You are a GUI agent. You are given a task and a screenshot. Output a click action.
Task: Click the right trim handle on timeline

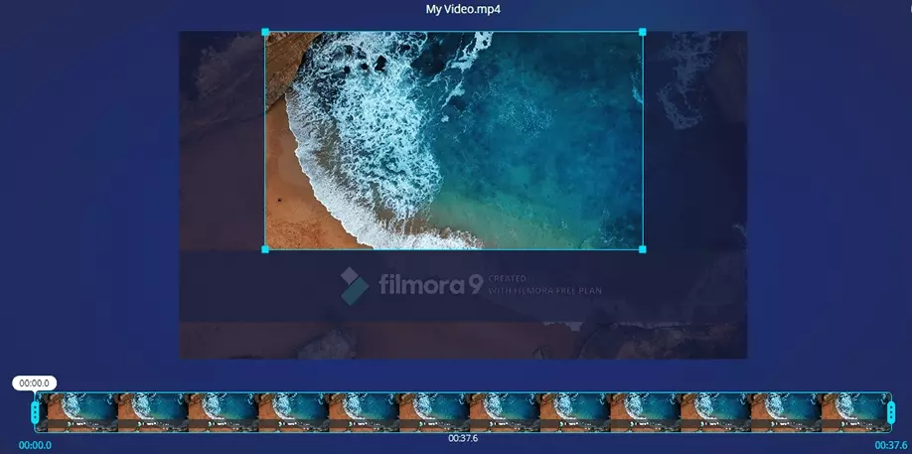pos(891,412)
